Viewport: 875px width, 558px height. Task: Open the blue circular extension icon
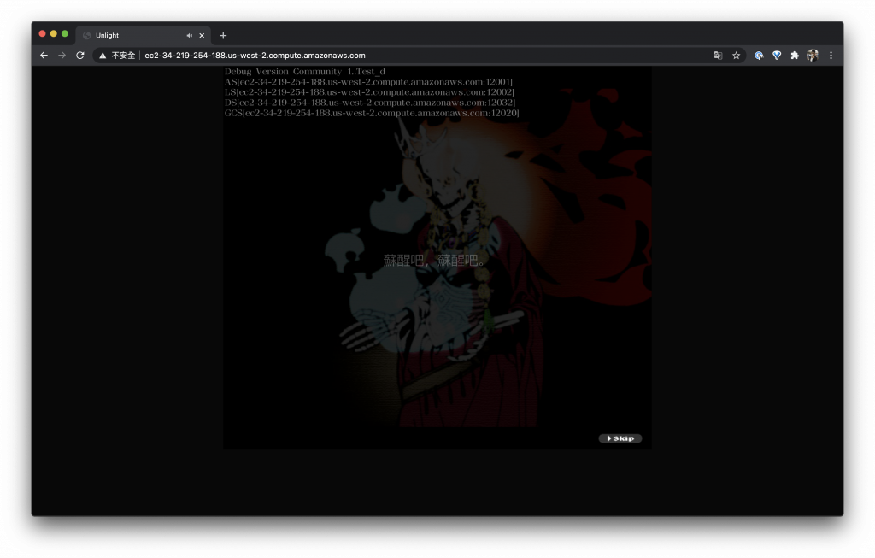click(x=759, y=56)
